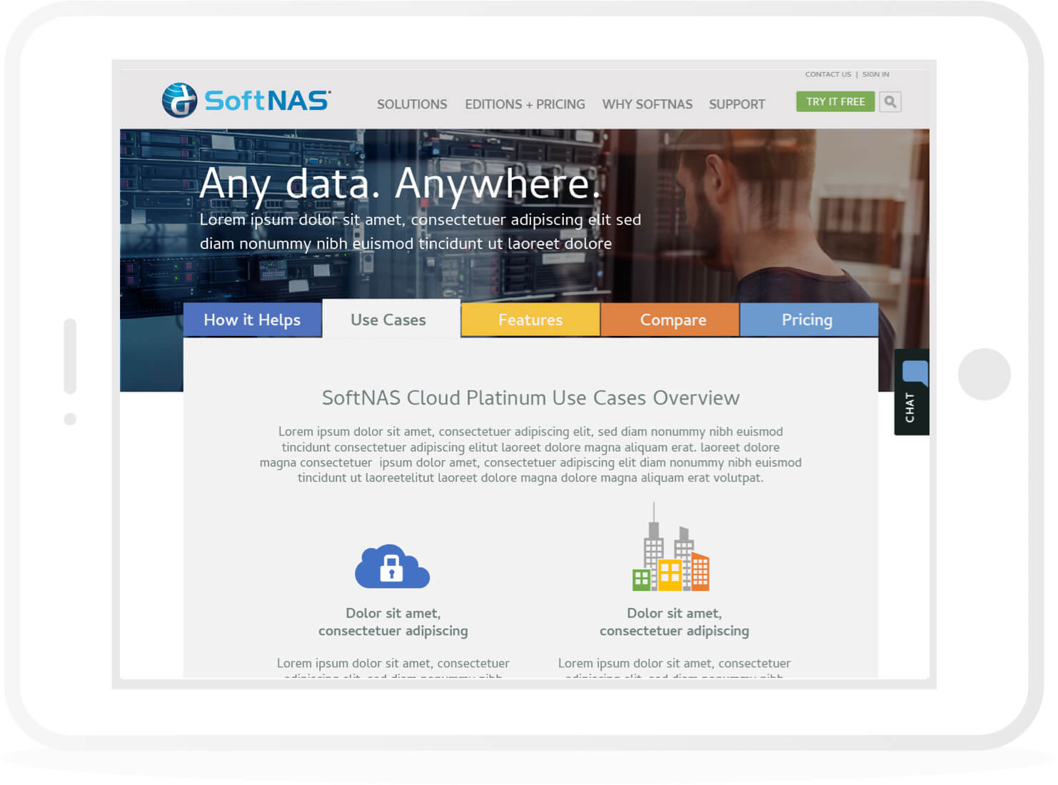Image resolution: width=1058 pixels, height=785 pixels.
Task: Open the search magnifier icon
Action: (890, 102)
